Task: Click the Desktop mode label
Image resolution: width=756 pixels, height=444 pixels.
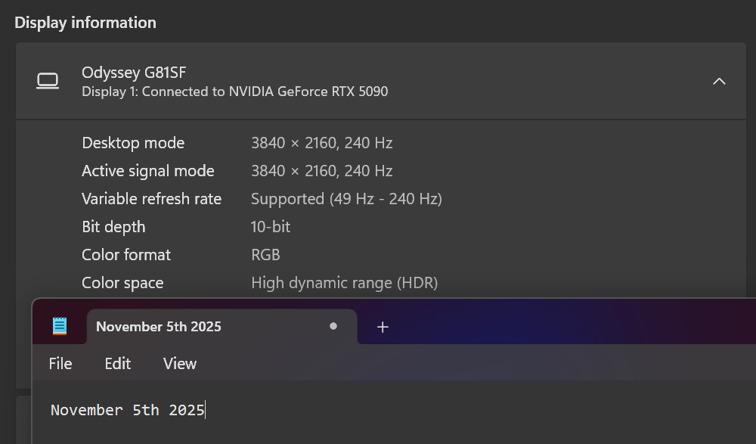Action: [133, 143]
